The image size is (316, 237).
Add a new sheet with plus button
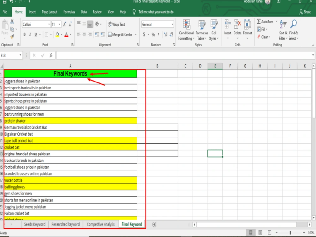[154, 224]
